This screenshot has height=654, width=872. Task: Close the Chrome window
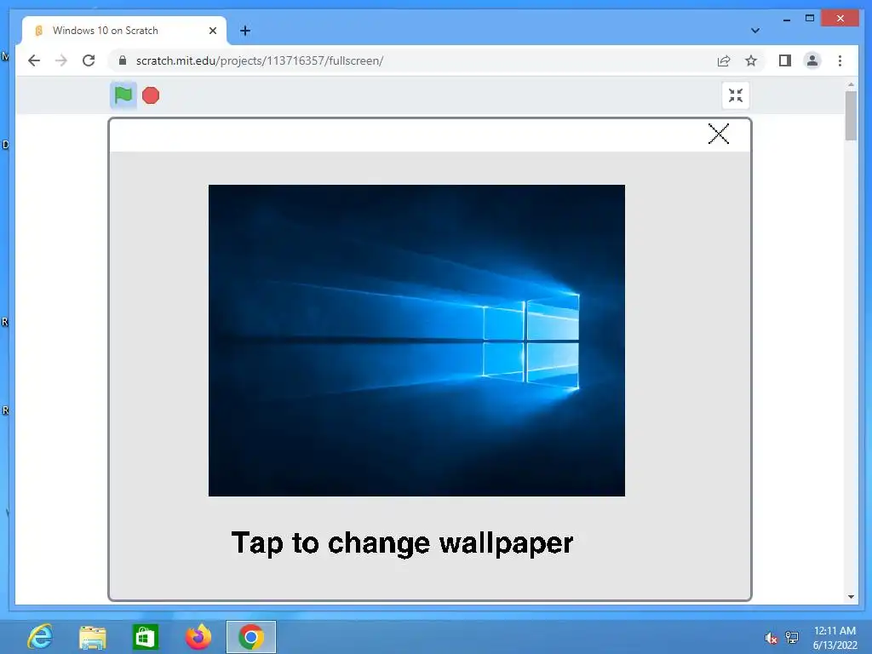pos(840,19)
